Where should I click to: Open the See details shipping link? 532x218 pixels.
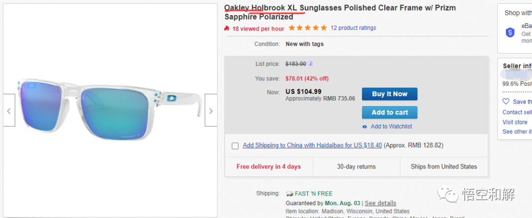[x=380, y=203]
